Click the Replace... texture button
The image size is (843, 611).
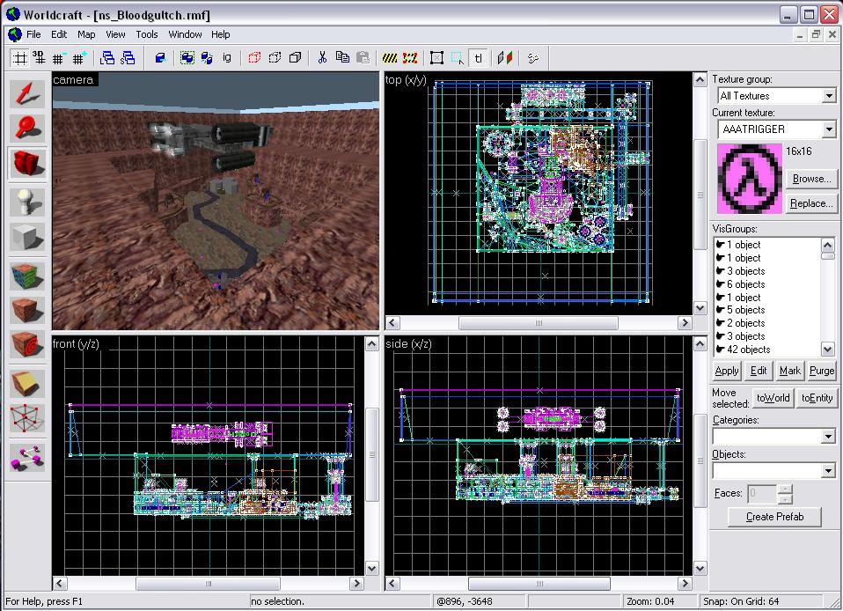811,203
